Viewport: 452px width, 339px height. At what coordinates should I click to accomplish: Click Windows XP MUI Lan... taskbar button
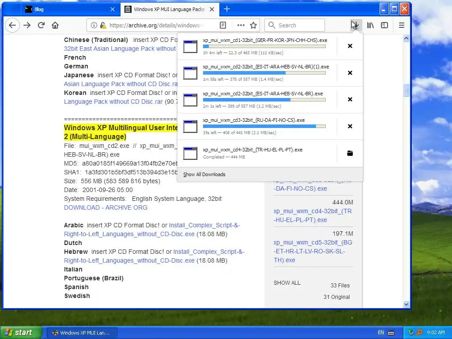point(82,333)
